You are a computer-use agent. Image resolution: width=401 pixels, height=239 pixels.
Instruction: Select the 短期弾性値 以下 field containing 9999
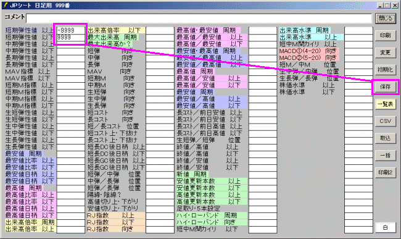coord(70,37)
